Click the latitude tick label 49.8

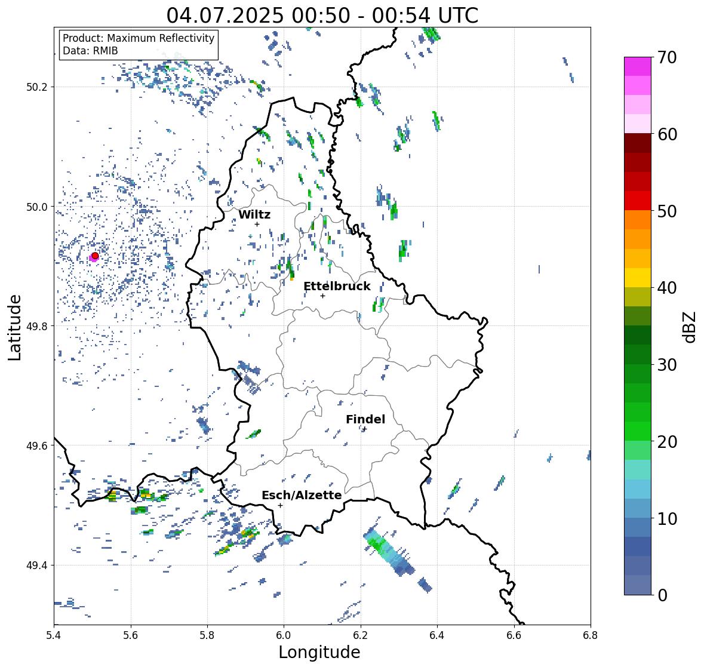37,326
